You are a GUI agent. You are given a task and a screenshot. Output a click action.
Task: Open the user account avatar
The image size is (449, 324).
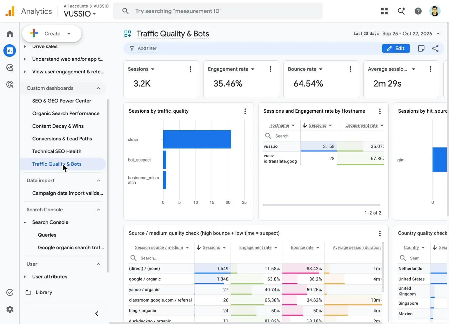(435, 11)
